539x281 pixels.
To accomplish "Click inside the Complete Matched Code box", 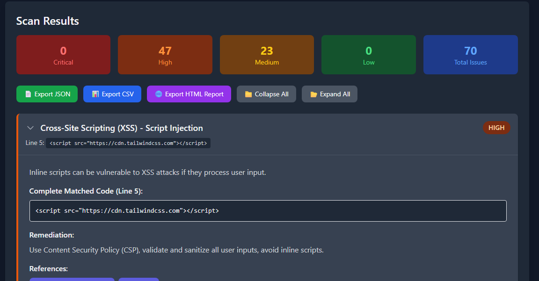I will tap(268, 211).
